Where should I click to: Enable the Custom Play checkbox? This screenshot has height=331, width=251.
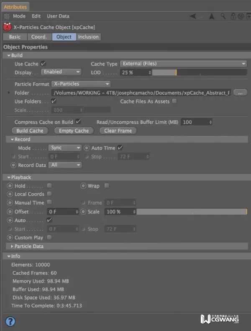(49, 237)
